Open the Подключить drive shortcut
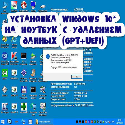Image resolution: width=125 pixels, height=125 pixels. pyautogui.click(x=43, y=8)
